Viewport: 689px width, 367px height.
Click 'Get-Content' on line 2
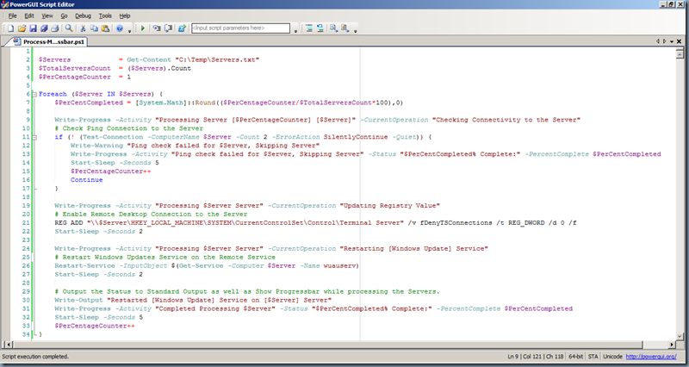click(x=149, y=59)
